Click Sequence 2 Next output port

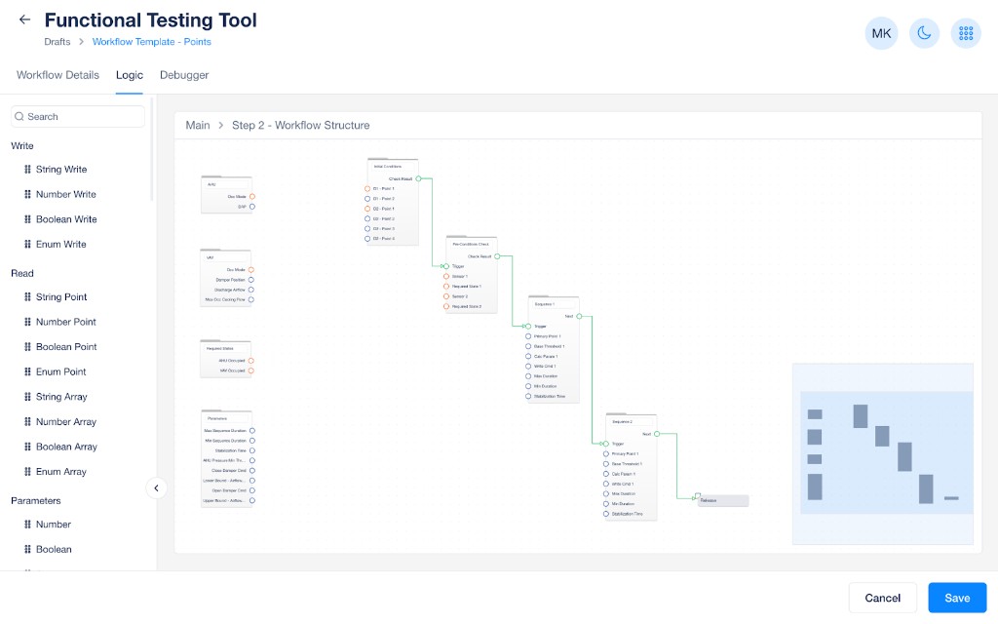click(x=657, y=434)
